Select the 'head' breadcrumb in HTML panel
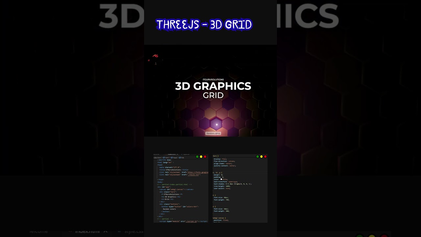Image resolution: width=421 pixels, height=237 pixels. tap(174, 158)
